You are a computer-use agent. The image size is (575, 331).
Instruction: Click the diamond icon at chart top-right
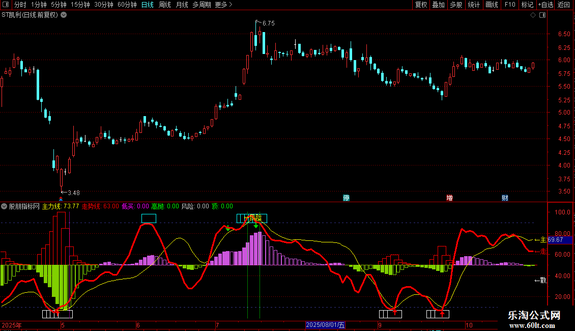pyautogui.click(x=533, y=15)
